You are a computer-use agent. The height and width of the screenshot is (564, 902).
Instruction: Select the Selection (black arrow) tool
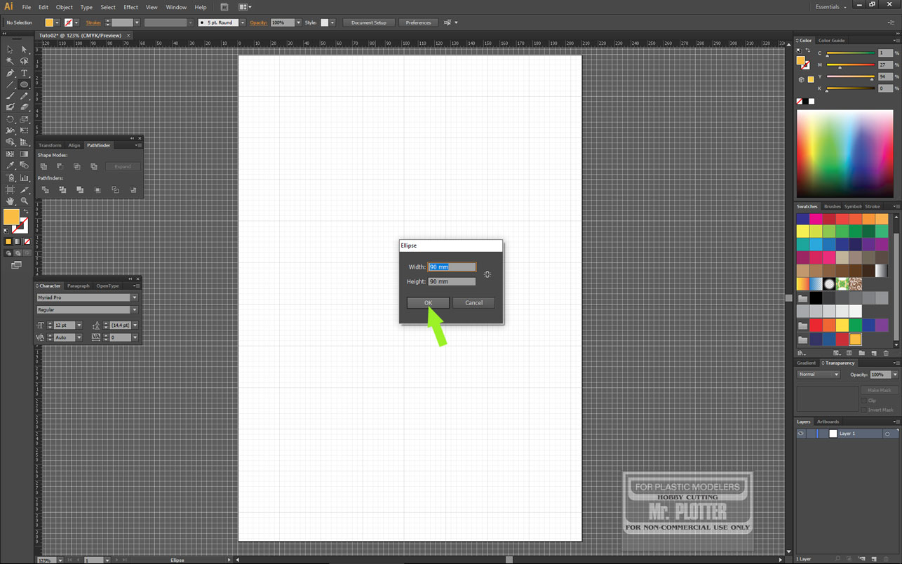pyautogui.click(x=10, y=50)
